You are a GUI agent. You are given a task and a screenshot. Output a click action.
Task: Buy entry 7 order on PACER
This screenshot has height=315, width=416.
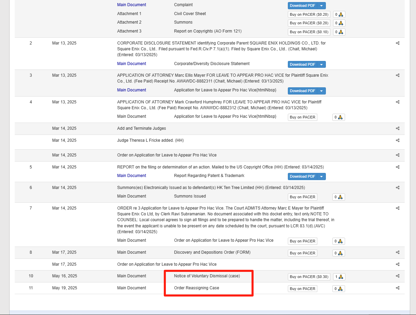click(x=303, y=241)
